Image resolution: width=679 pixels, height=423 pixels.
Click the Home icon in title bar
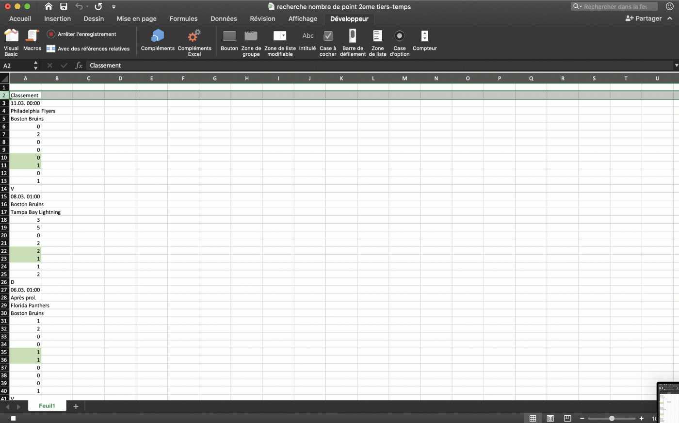pos(48,6)
